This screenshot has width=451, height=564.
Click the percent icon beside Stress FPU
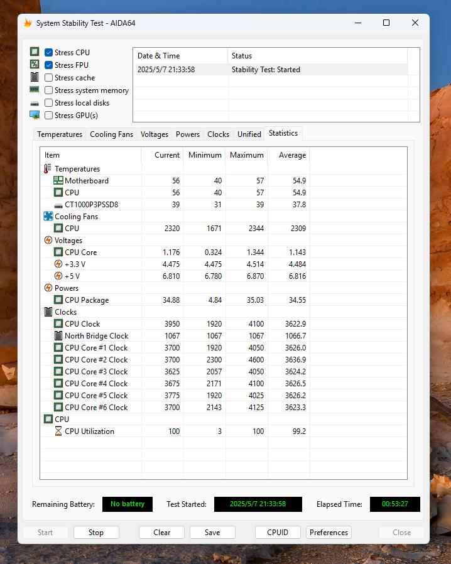pyautogui.click(x=35, y=65)
